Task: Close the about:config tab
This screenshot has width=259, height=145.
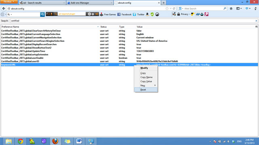Action: pyautogui.click(x=159, y=3)
